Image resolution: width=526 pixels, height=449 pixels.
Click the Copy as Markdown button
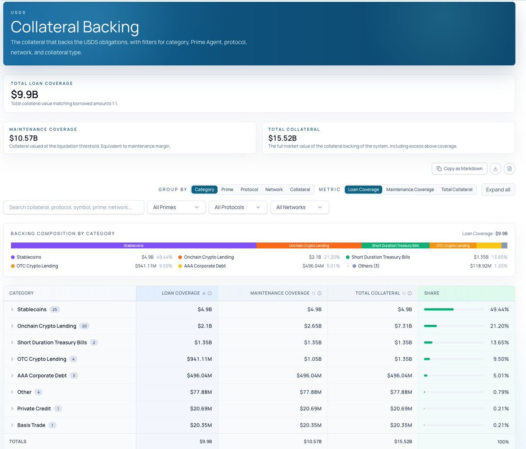click(x=459, y=169)
